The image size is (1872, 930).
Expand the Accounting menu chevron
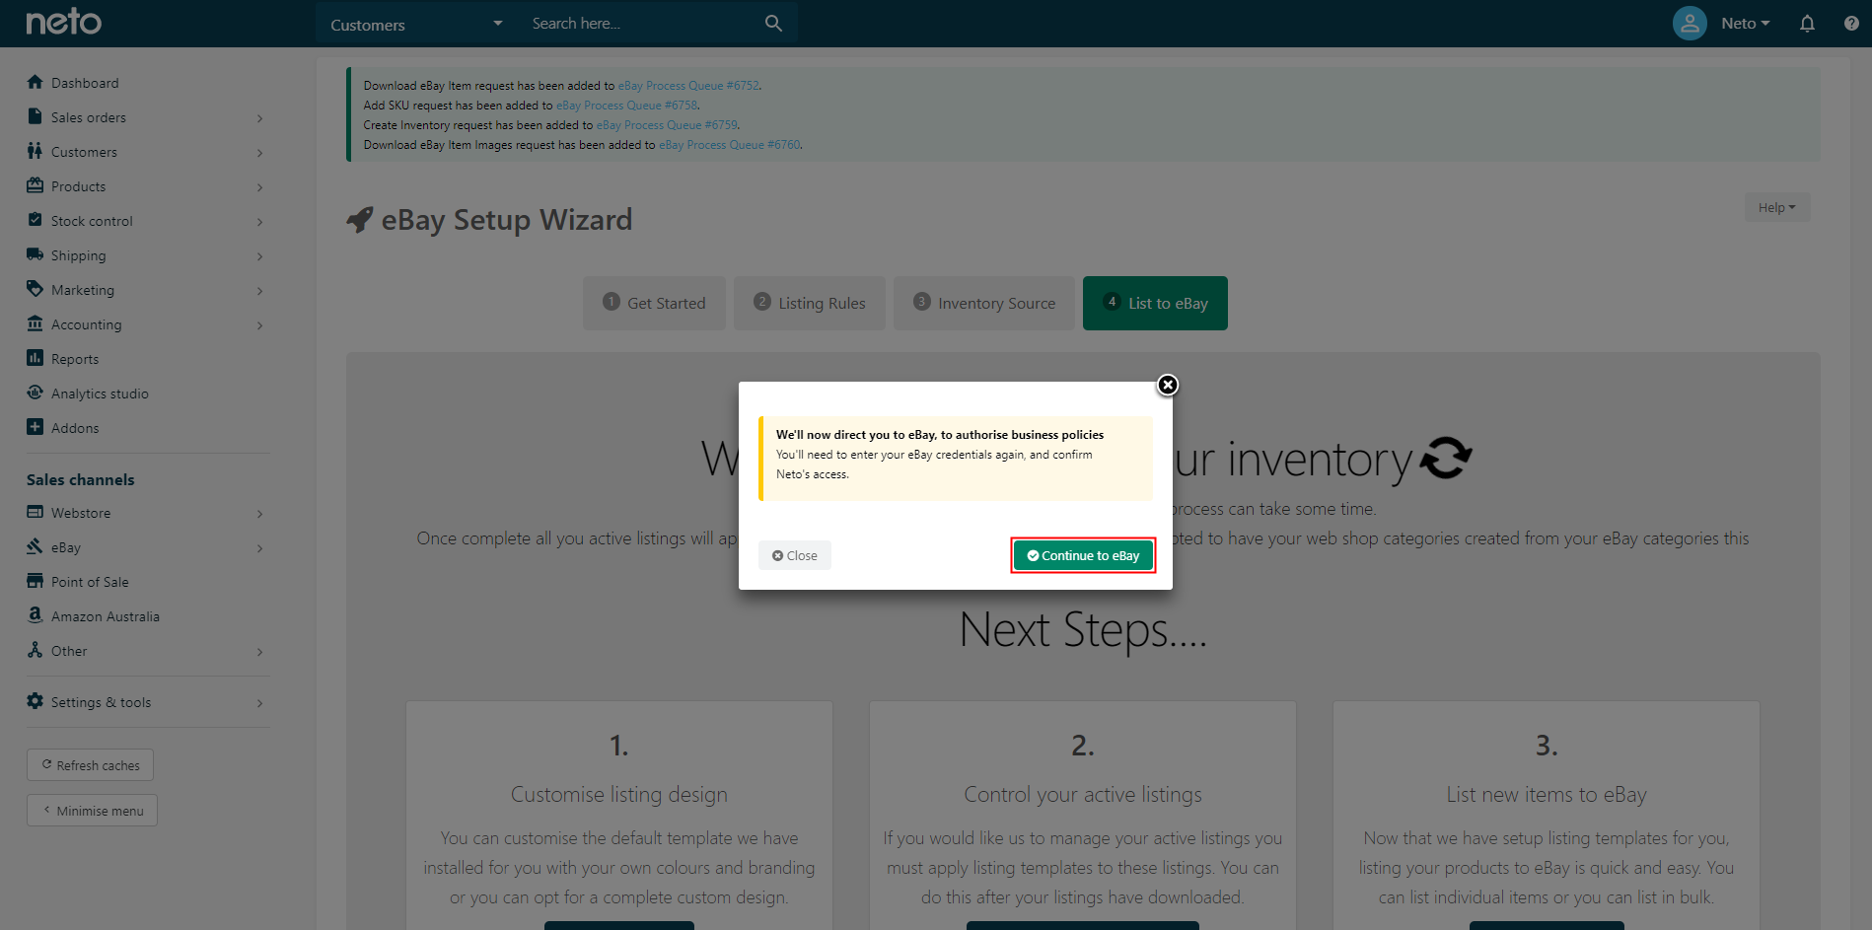coord(259,325)
